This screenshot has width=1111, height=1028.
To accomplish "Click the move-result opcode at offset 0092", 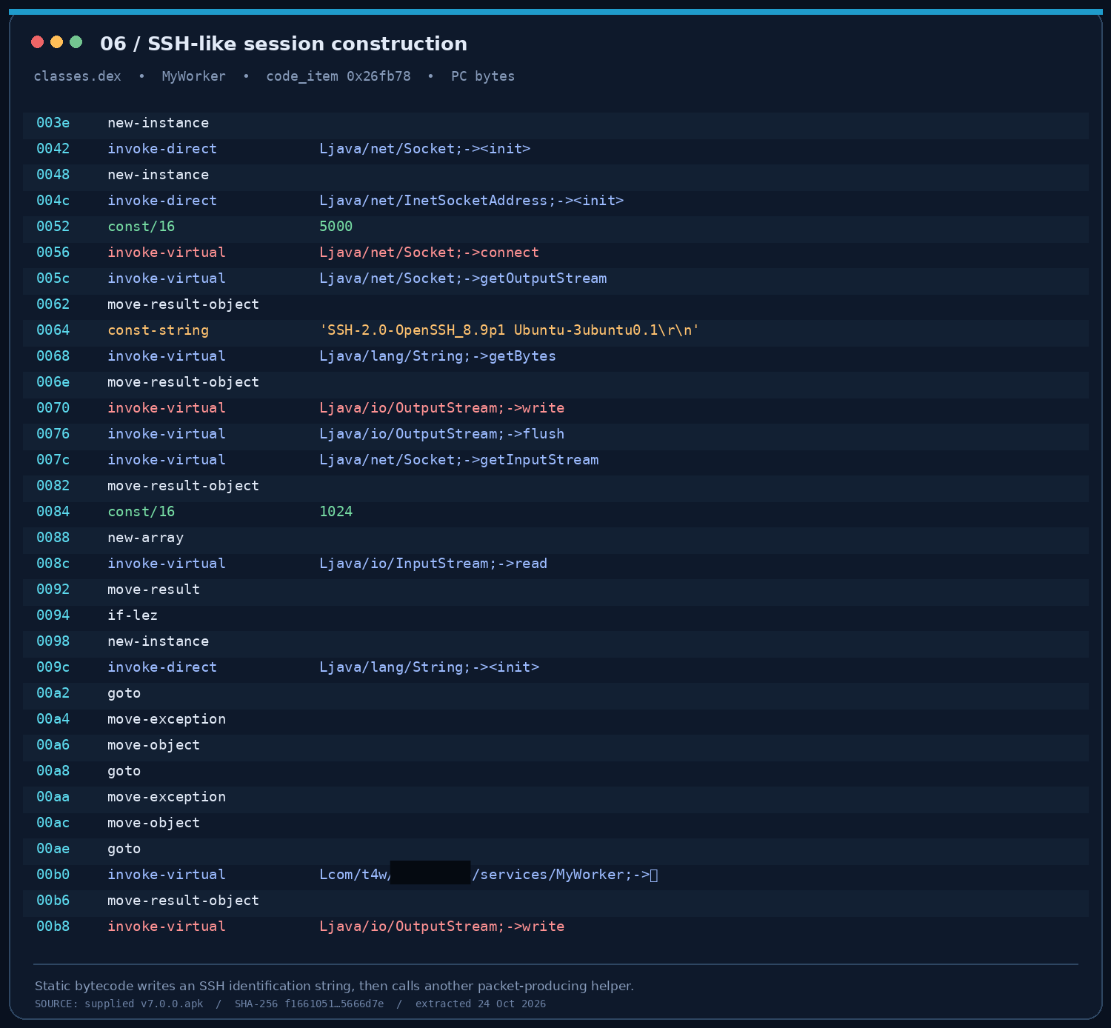I will (154, 590).
